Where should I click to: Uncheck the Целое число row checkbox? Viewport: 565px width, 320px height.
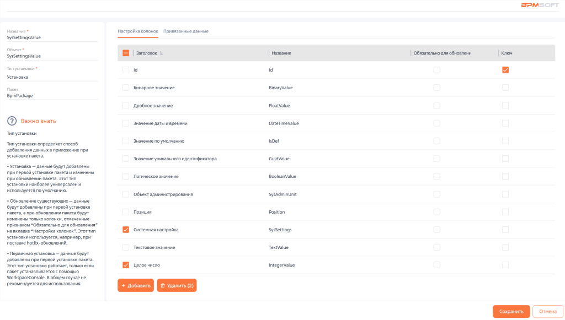[126, 265]
